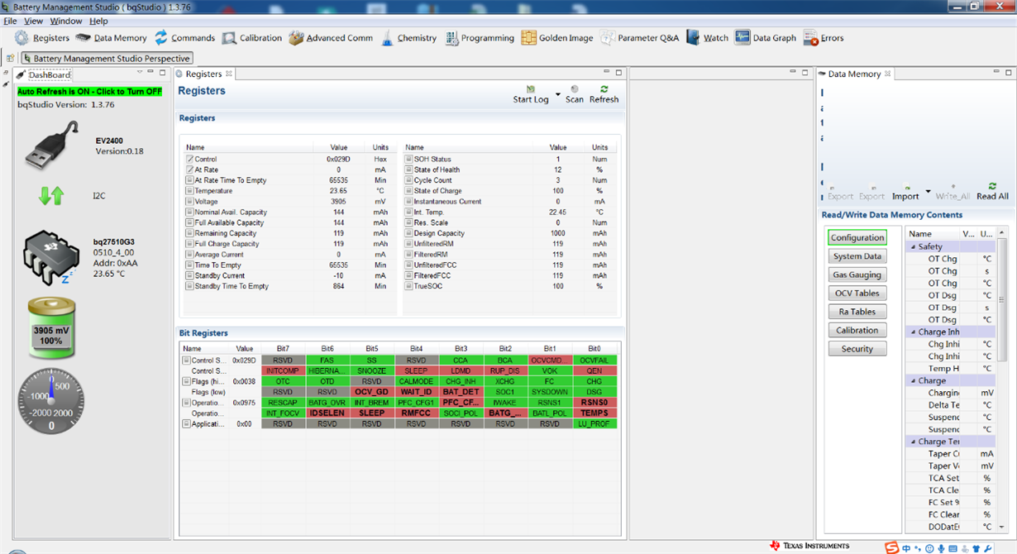
Task: Toggle the State of Charge register icon
Action: [x=408, y=191]
